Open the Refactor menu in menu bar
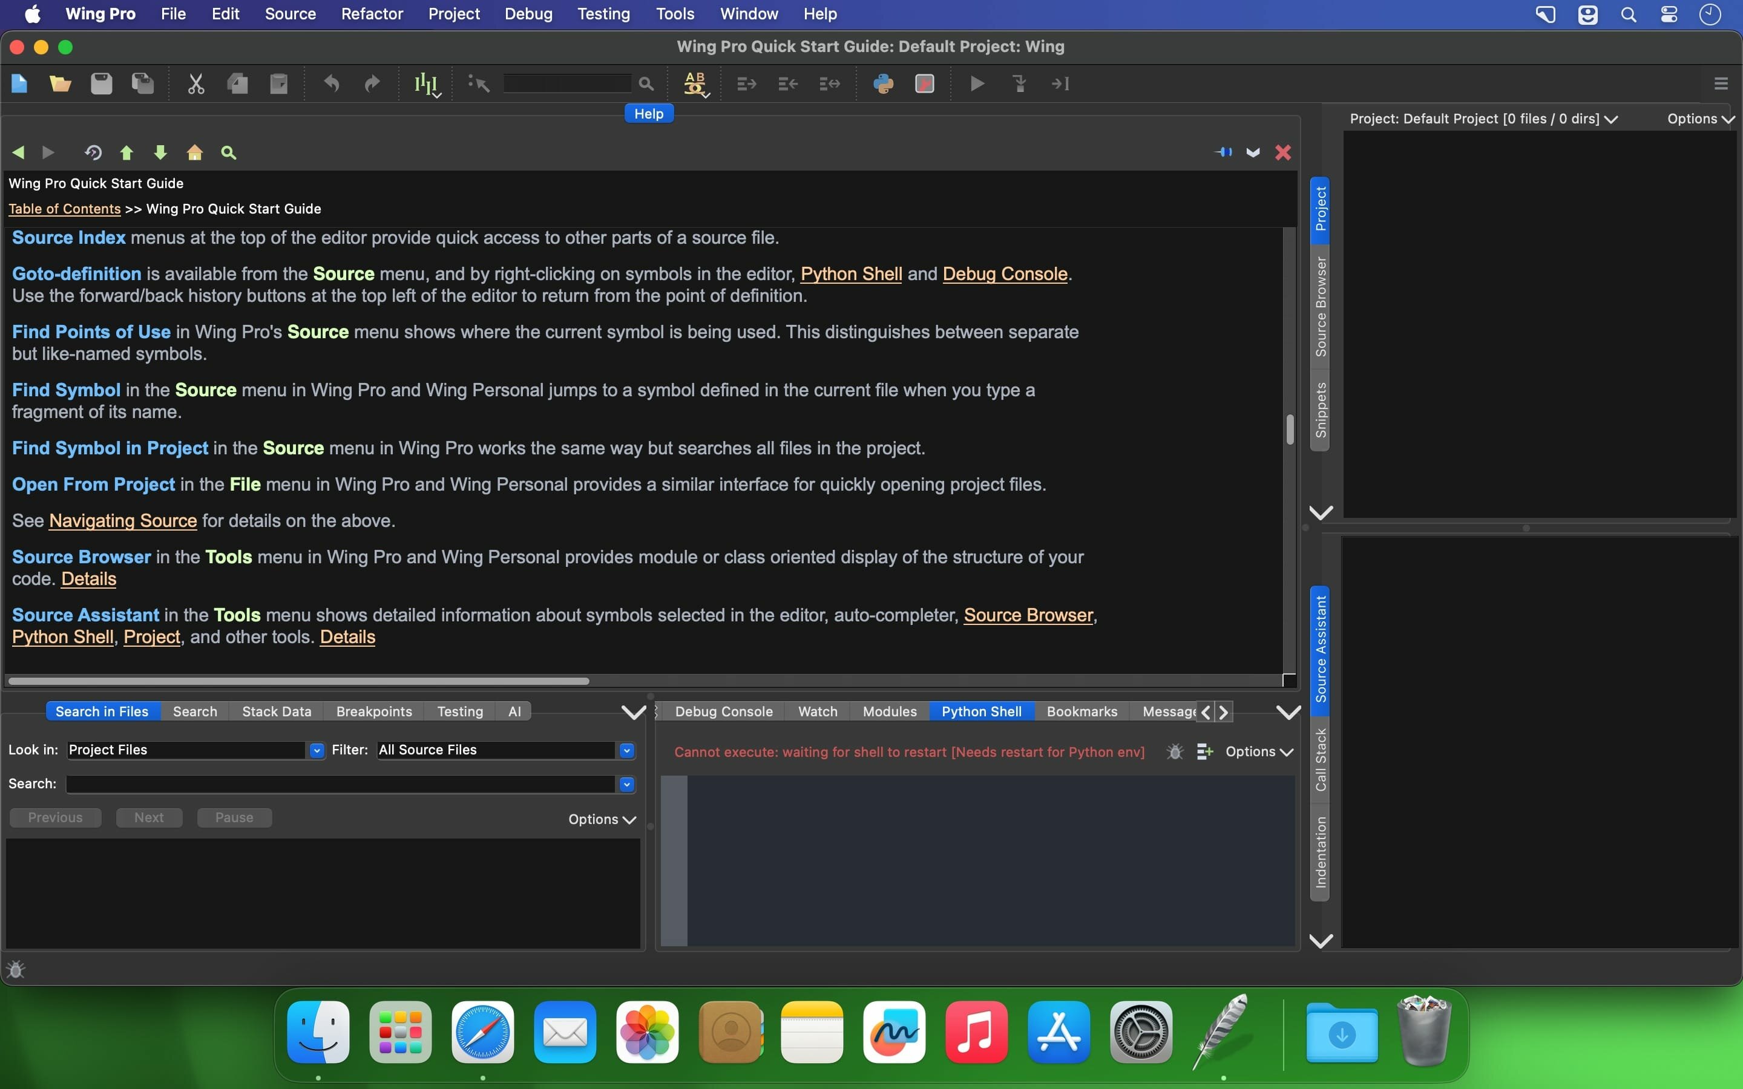1743x1089 pixels. [372, 14]
